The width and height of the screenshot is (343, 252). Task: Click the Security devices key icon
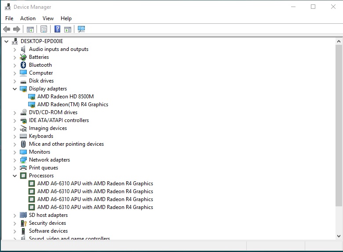[23, 223]
